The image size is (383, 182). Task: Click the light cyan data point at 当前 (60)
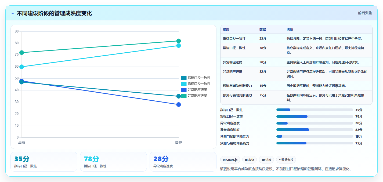click(x=22, y=67)
